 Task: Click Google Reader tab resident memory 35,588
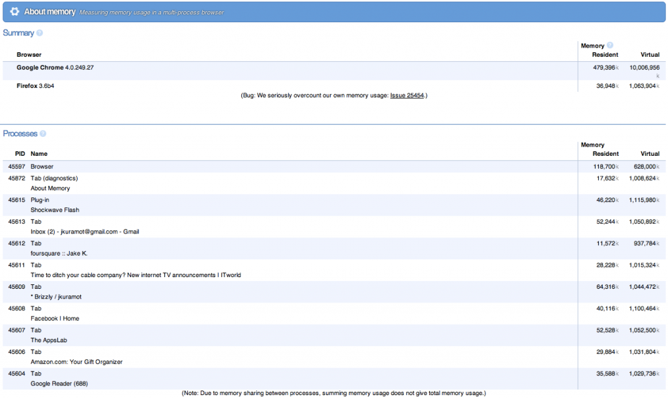point(605,374)
